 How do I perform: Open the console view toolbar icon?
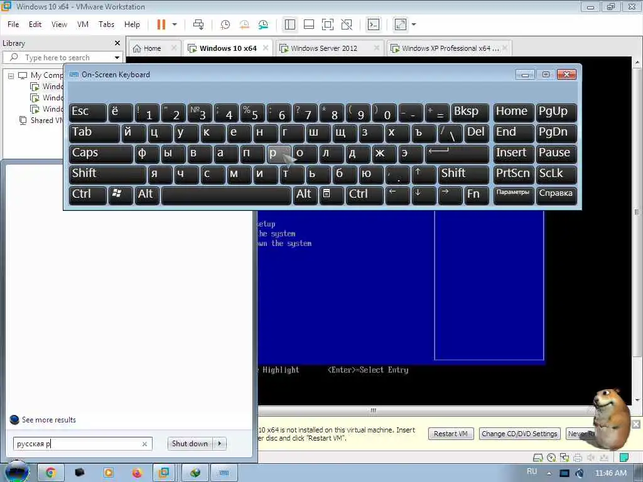[373, 24]
